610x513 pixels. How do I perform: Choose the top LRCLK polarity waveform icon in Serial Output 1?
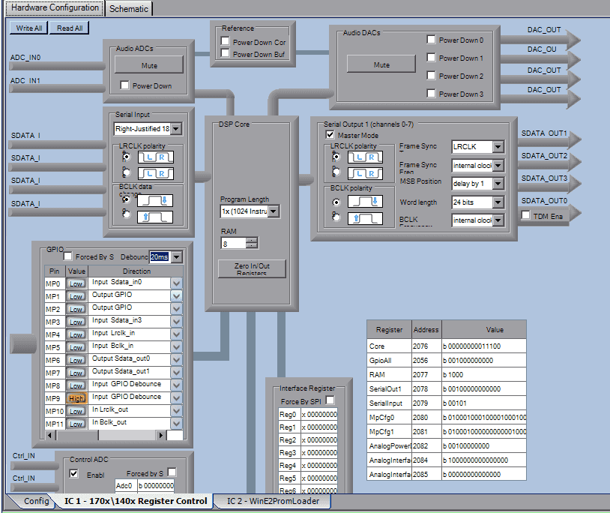(365, 157)
